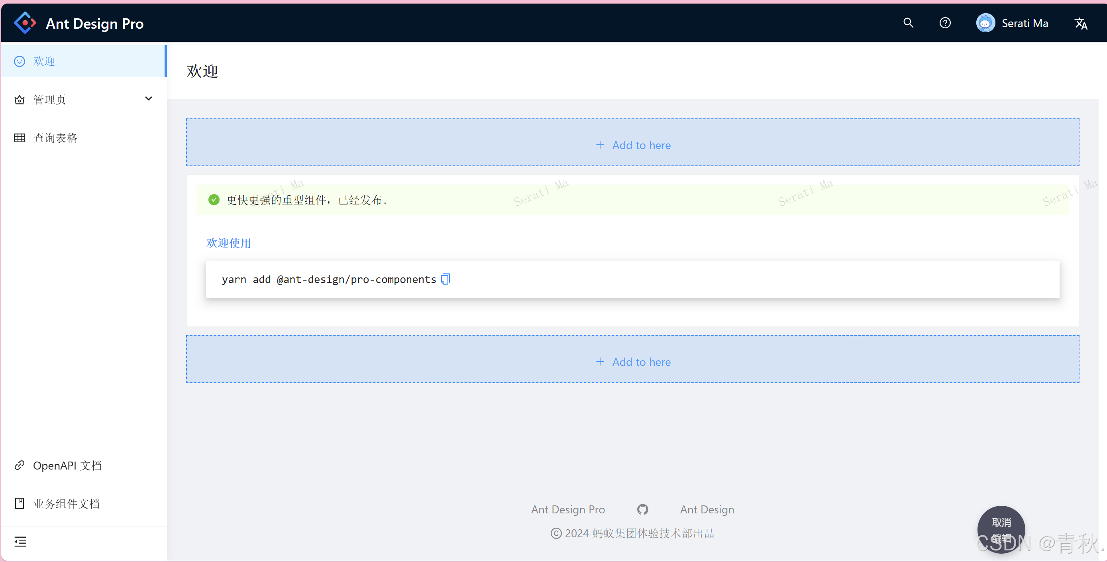Click the copy icon after yarn command
The width and height of the screenshot is (1107, 562).
pyautogui.click(x=446, y=279)
